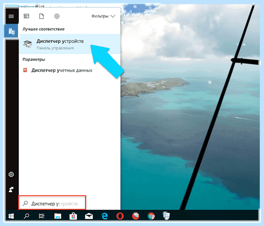264x226 pixels.
Task: Click the Диспетчер устройств device icon
Action: pyautogui.click(x=27, y=44)
